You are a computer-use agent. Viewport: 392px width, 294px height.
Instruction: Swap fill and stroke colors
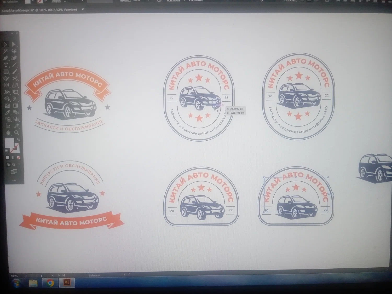[18, 140]
